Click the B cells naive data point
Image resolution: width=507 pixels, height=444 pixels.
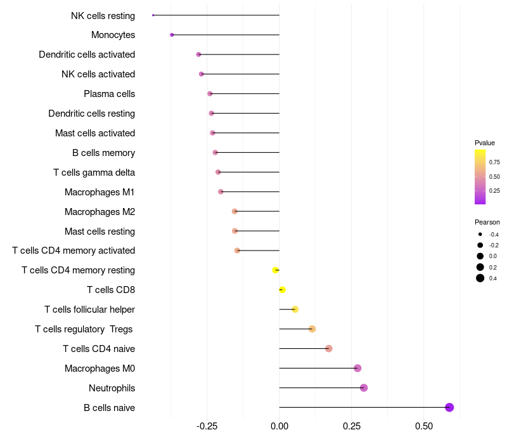[x=449, y=407]
